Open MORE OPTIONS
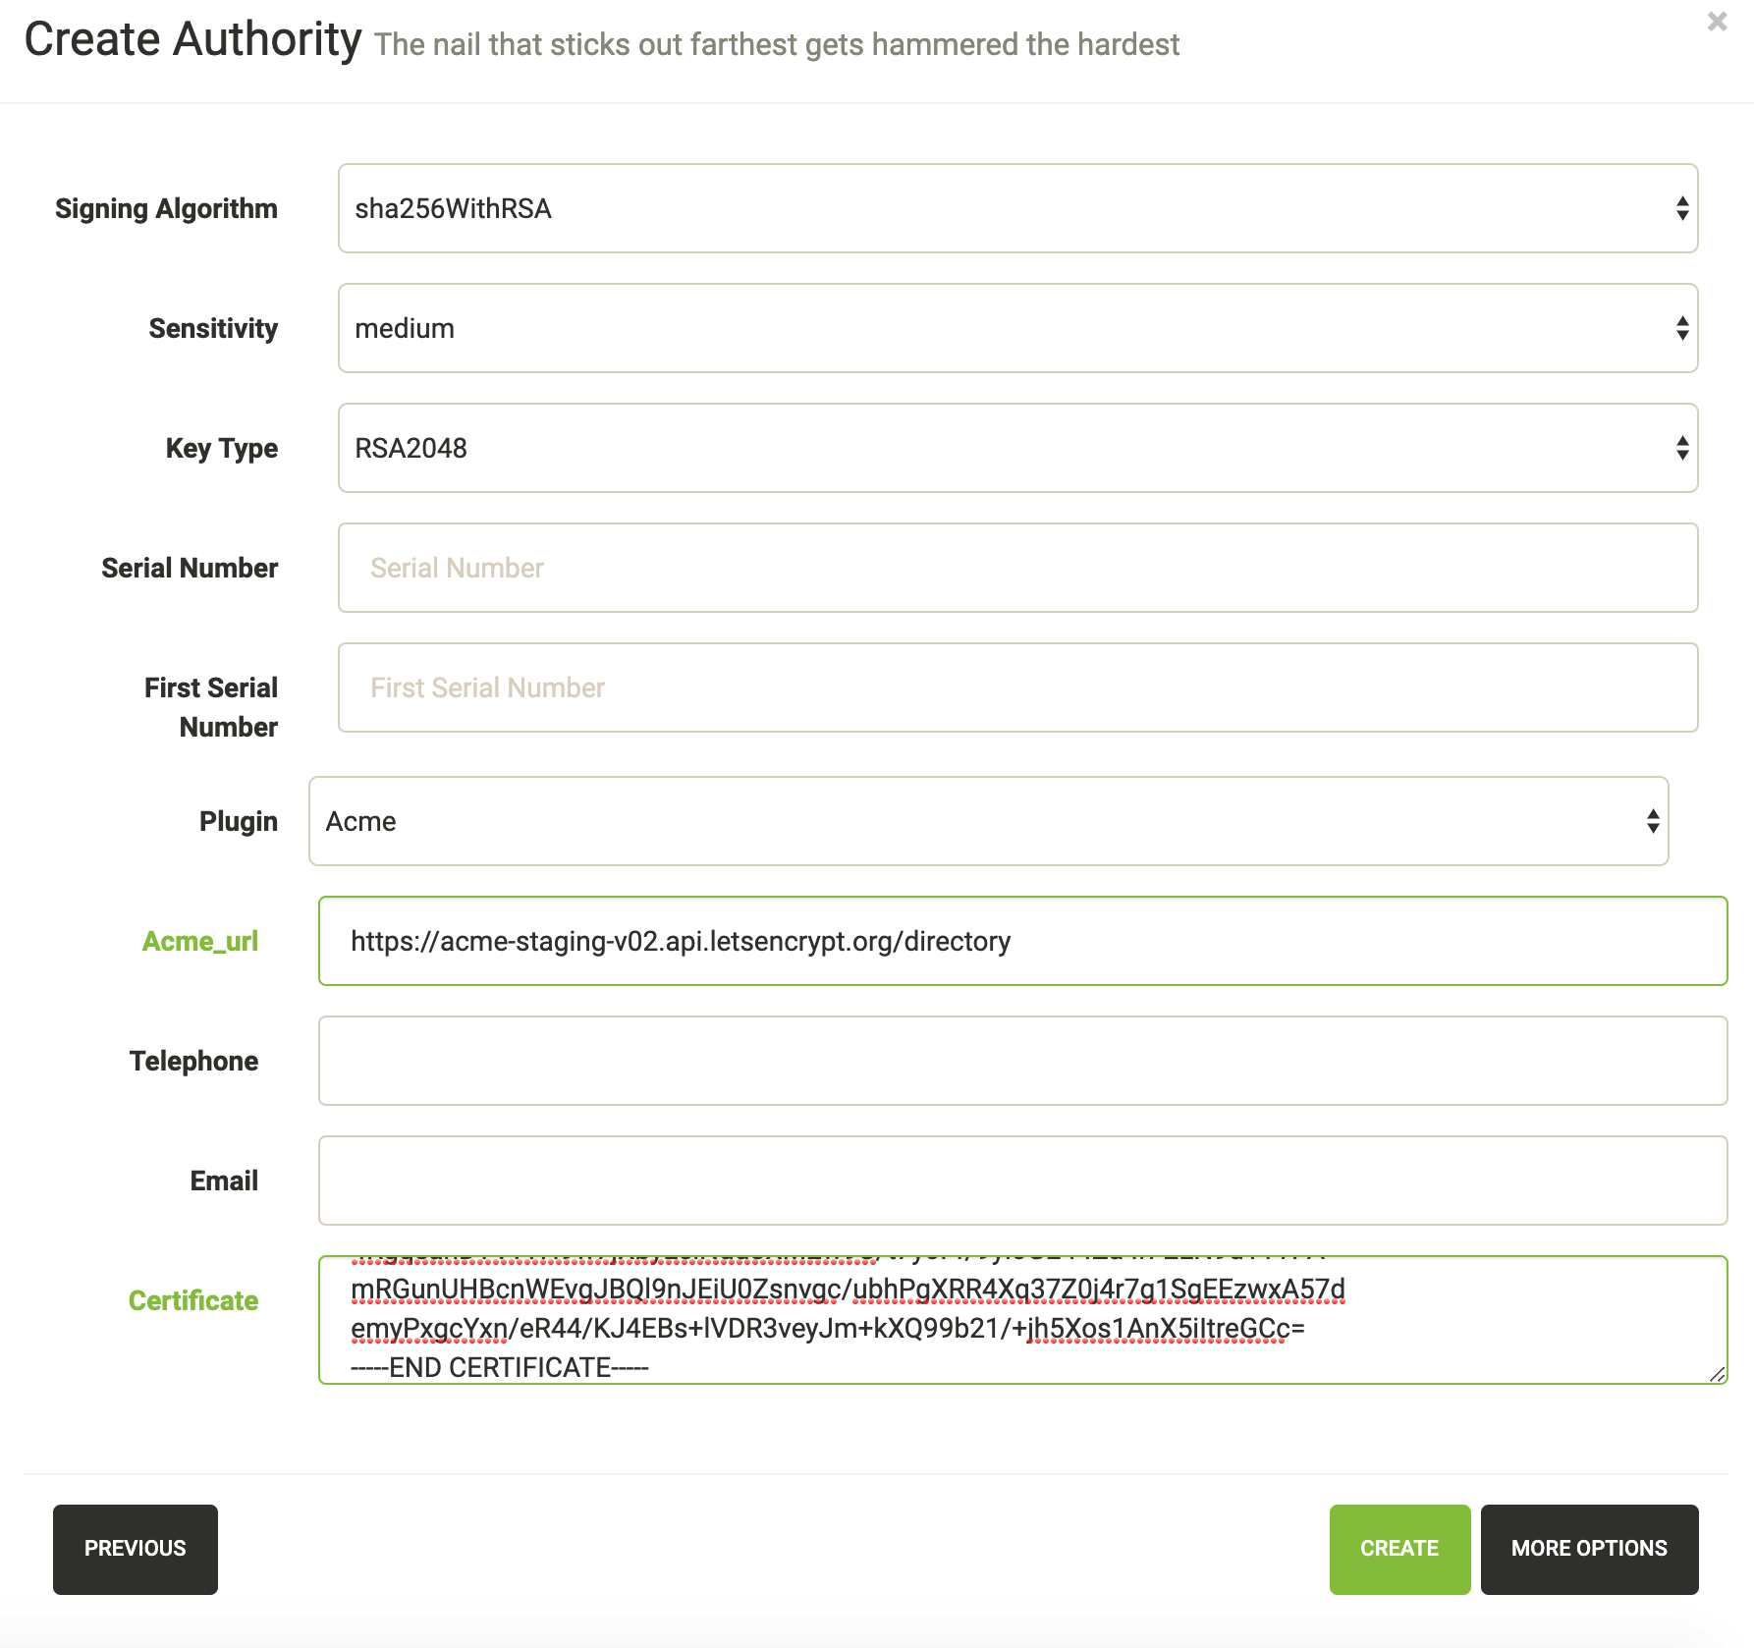 [x=1589, y=1549]
